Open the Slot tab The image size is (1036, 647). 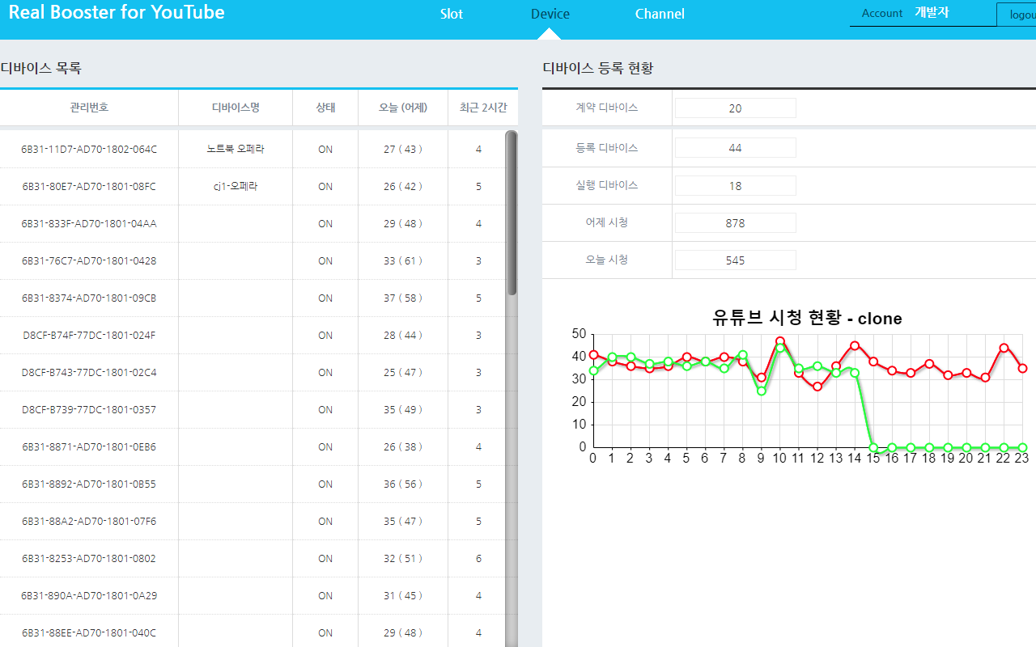coord(452,14)
